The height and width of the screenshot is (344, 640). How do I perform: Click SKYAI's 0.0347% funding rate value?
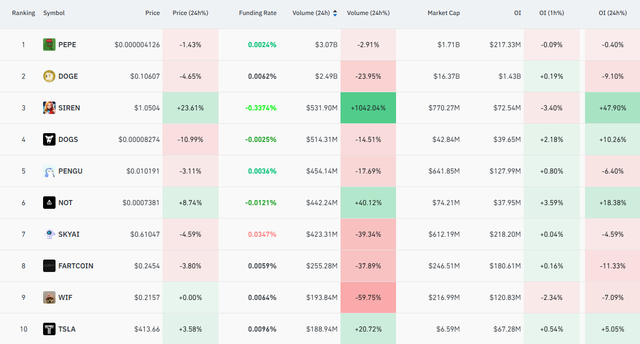tap(262, 234)
